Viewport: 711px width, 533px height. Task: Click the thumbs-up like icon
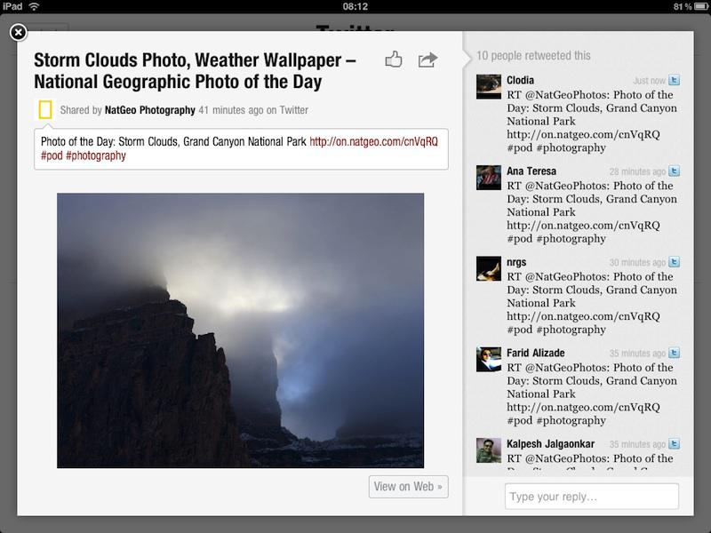point(391,60)
